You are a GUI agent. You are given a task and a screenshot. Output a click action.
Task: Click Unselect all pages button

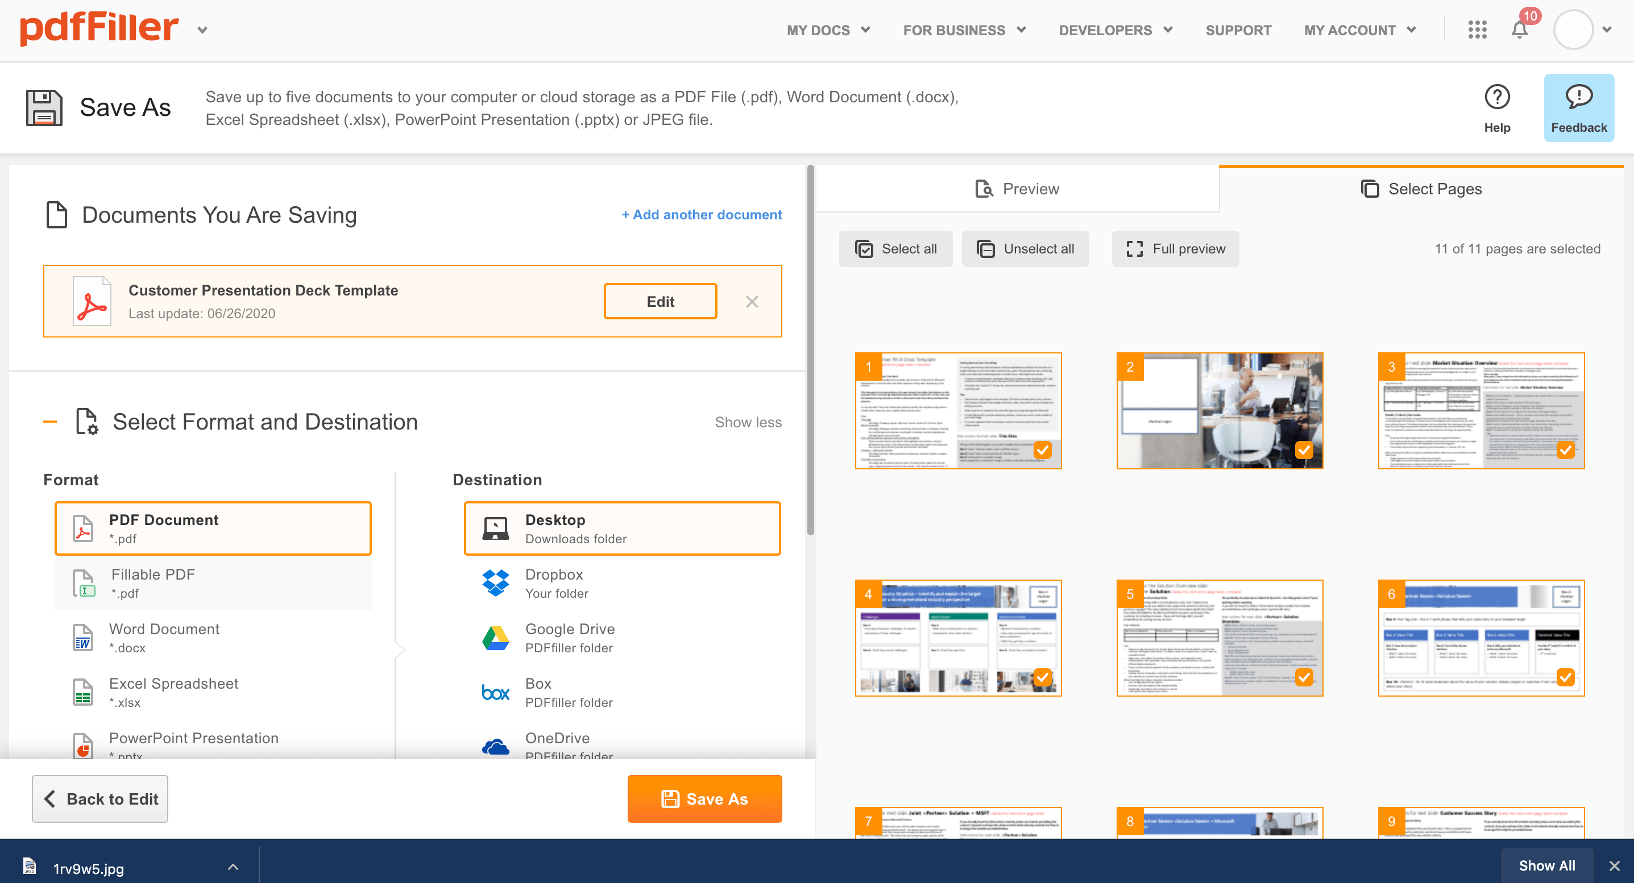coord(1025,248)
